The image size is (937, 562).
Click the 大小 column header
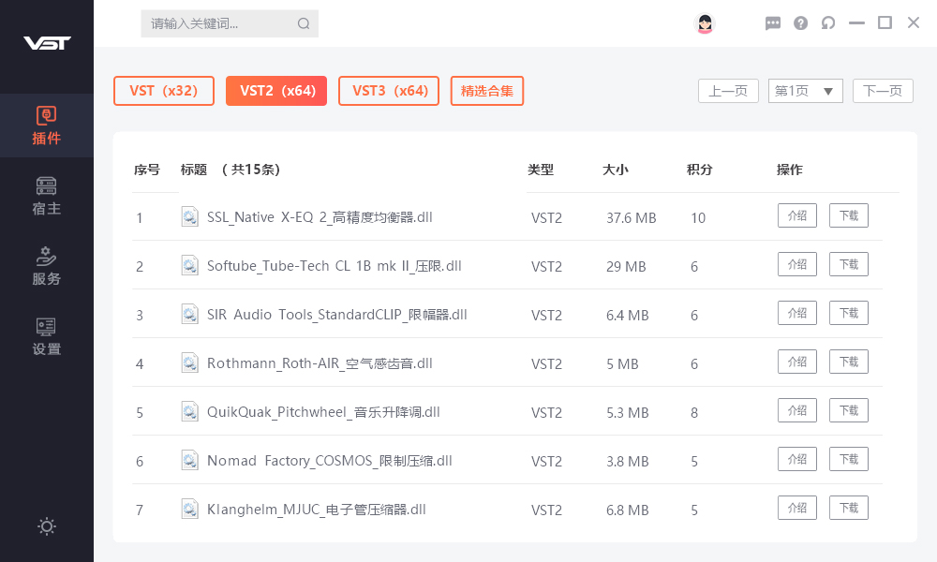tap(615, 170)
